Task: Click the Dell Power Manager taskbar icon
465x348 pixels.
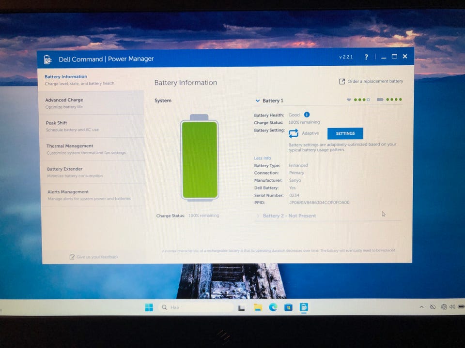Action: (304, 307)
